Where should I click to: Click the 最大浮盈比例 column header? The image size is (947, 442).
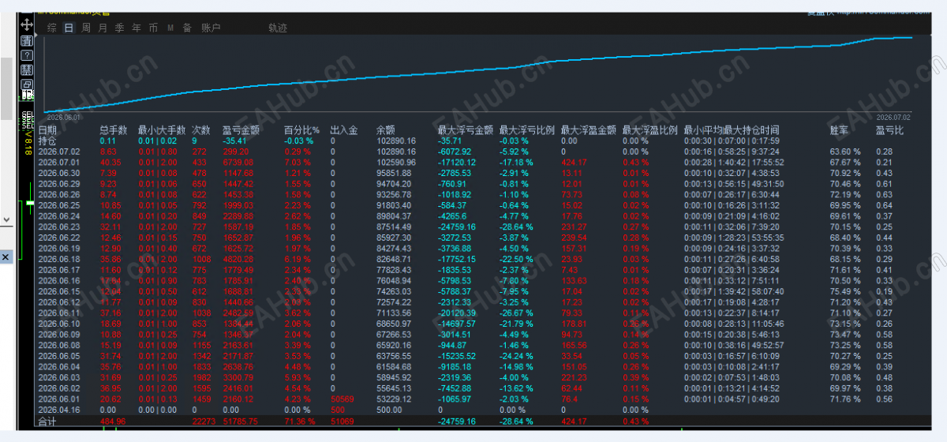pos(650,130)
